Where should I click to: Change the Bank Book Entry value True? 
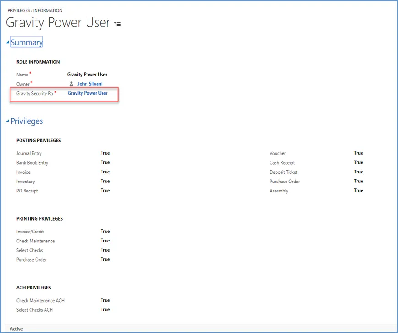pos(105,162)
